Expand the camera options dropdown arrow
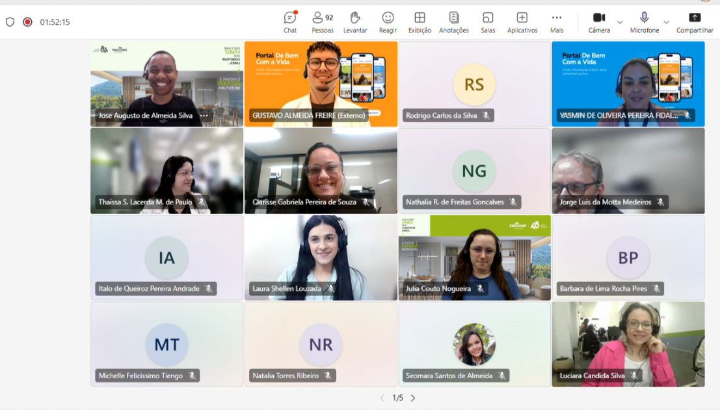 tap(620, 22)
